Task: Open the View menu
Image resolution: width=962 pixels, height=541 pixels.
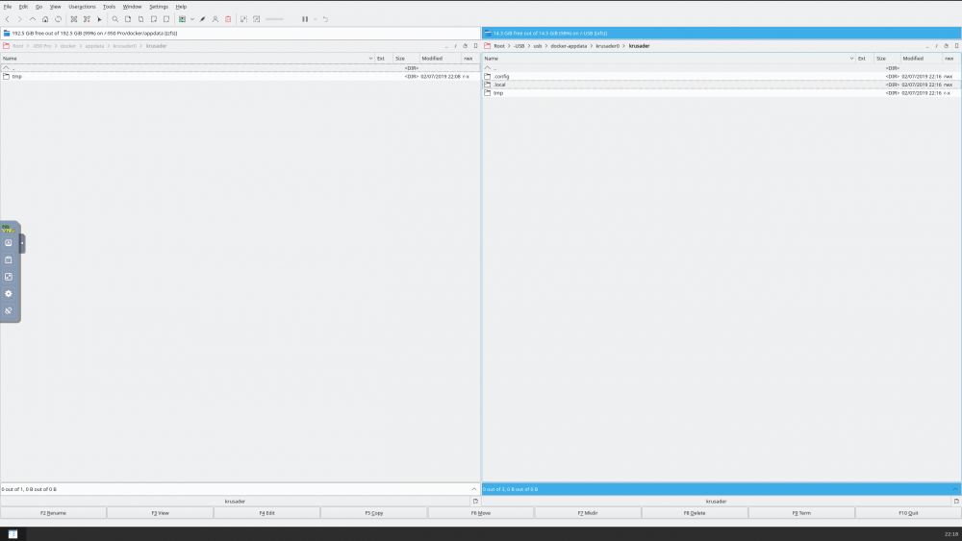Action: pyautogui.click(x=55, y=7)
